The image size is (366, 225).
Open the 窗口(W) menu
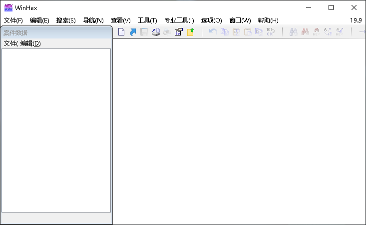click(x=240, y=20)
